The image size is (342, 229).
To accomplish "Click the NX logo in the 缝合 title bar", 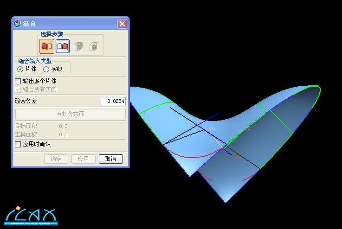I will point(18,23).
